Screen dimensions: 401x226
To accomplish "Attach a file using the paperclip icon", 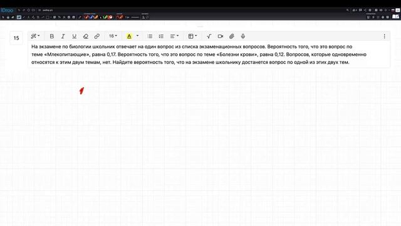I will (232, 36).
